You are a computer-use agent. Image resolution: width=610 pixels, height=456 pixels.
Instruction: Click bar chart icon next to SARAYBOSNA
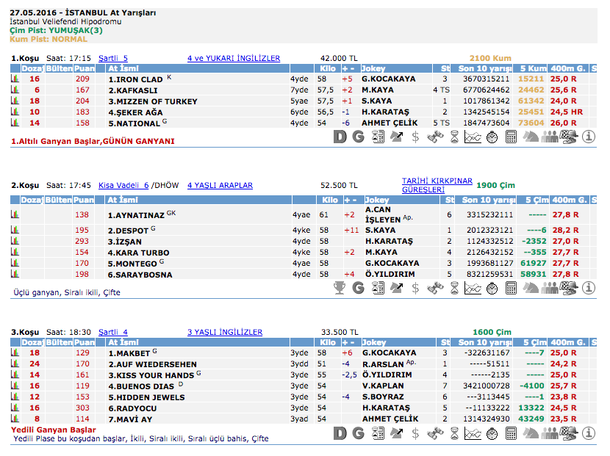(14, 274)
